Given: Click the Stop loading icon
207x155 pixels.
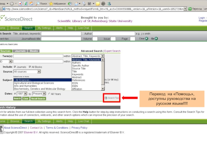Looking at the screenshot, I should [20, 4].
